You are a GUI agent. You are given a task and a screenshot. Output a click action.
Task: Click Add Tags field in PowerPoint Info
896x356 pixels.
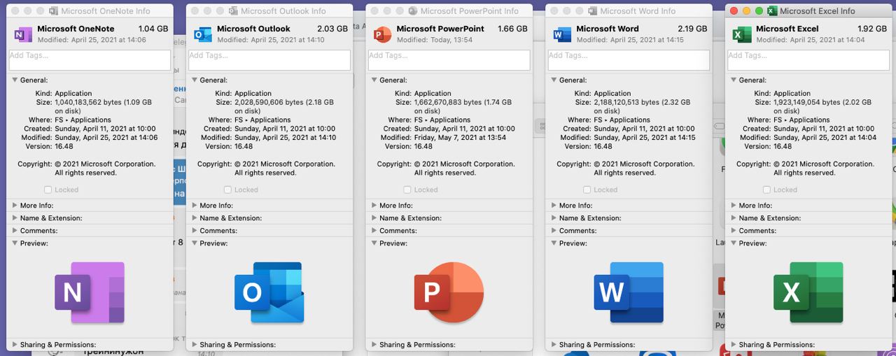pyautogui.click(x=449, y=60)
